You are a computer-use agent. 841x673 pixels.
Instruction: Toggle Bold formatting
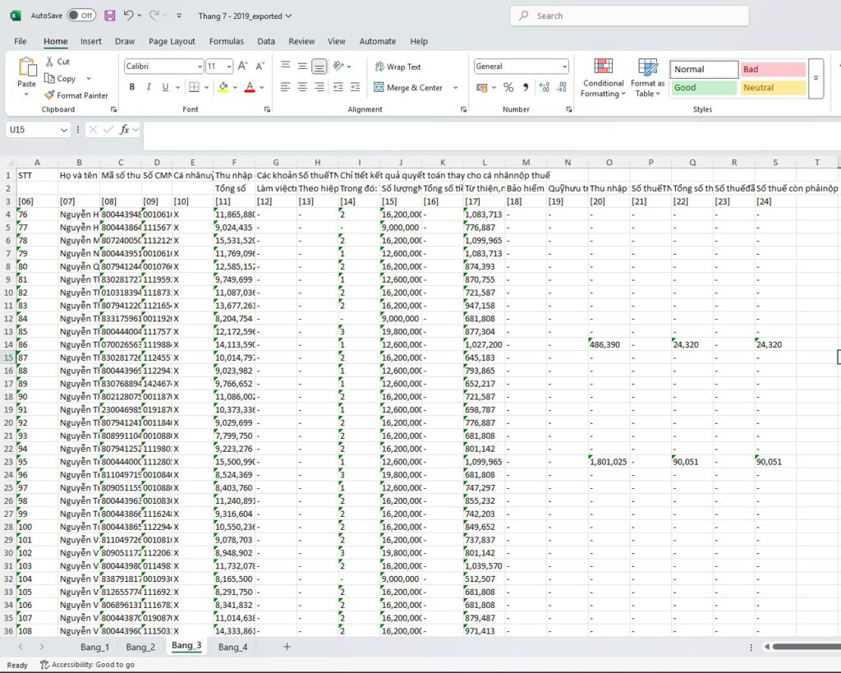(131, 87)
